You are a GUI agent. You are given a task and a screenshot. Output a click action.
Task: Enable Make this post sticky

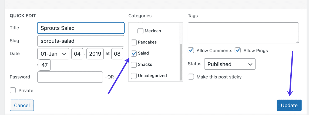(191, 77)
